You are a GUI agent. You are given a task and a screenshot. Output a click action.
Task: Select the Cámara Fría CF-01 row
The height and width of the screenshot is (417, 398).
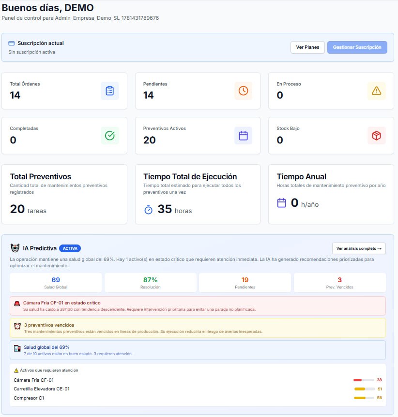tap(198, 380)
